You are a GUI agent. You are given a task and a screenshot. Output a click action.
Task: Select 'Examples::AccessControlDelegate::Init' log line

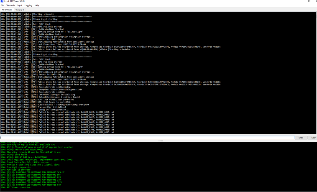pos(41,90)
